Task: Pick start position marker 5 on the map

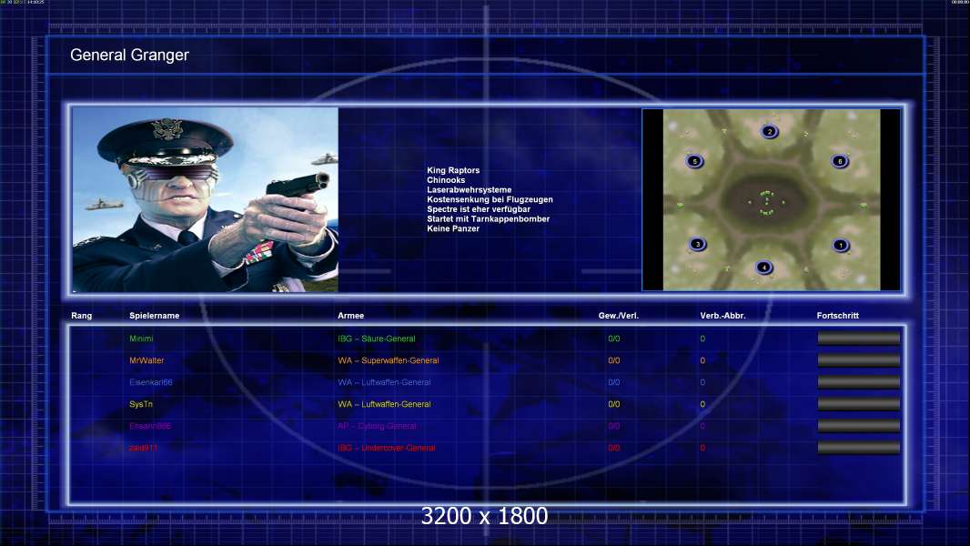Action: click(694, 161)
